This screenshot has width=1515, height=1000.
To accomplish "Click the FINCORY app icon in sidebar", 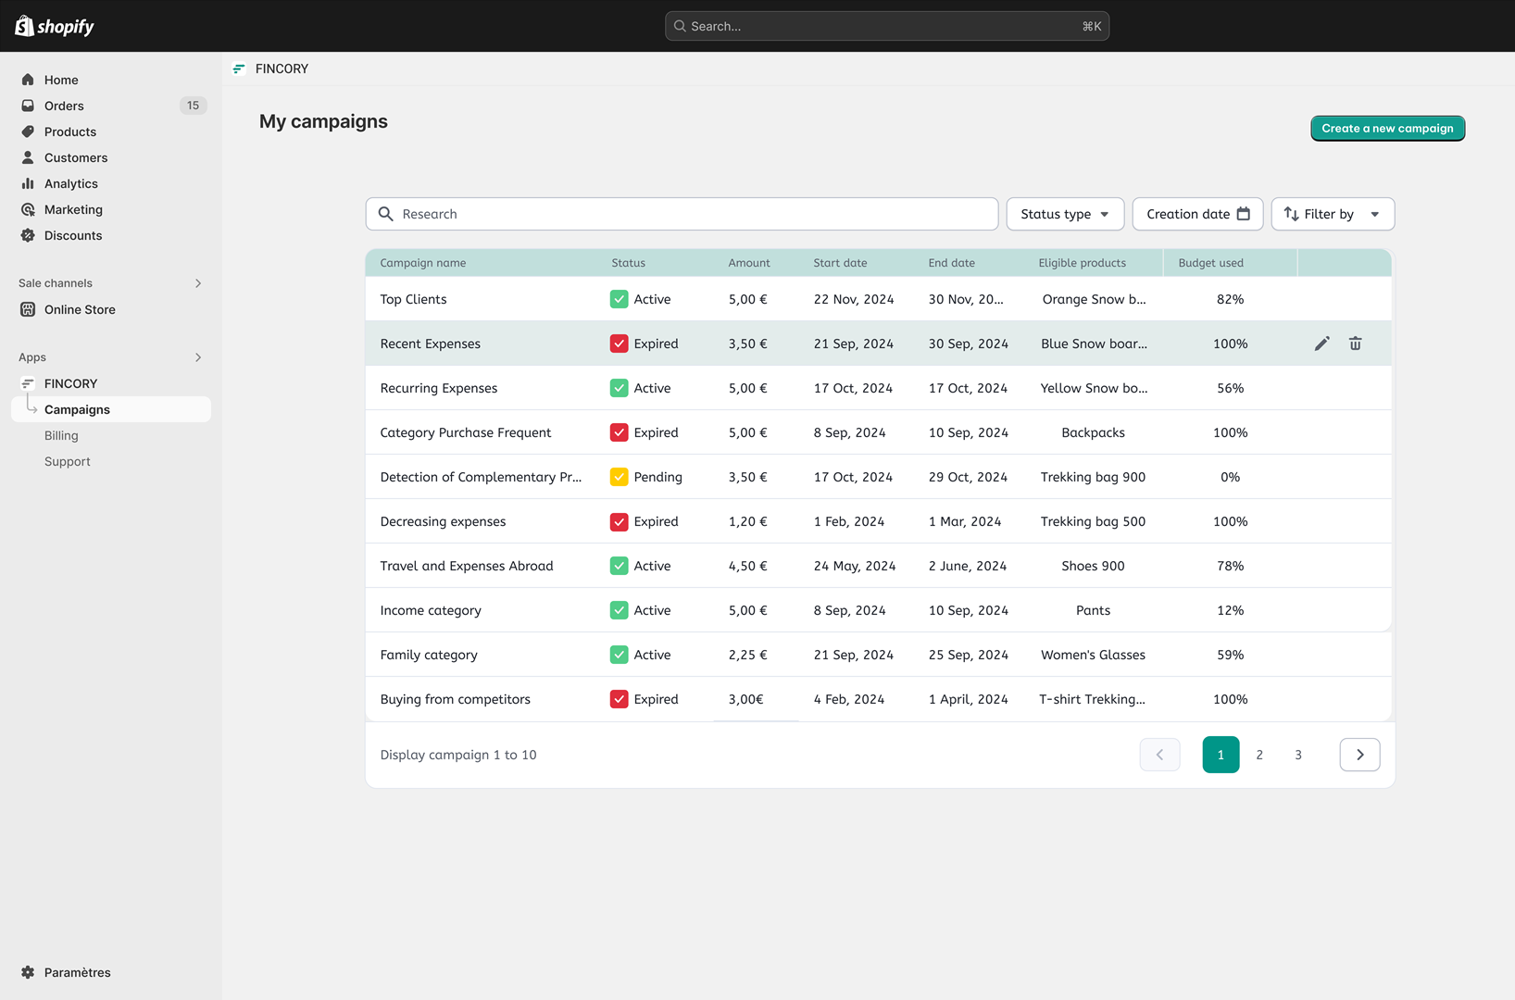I will [x=28, y=383].
